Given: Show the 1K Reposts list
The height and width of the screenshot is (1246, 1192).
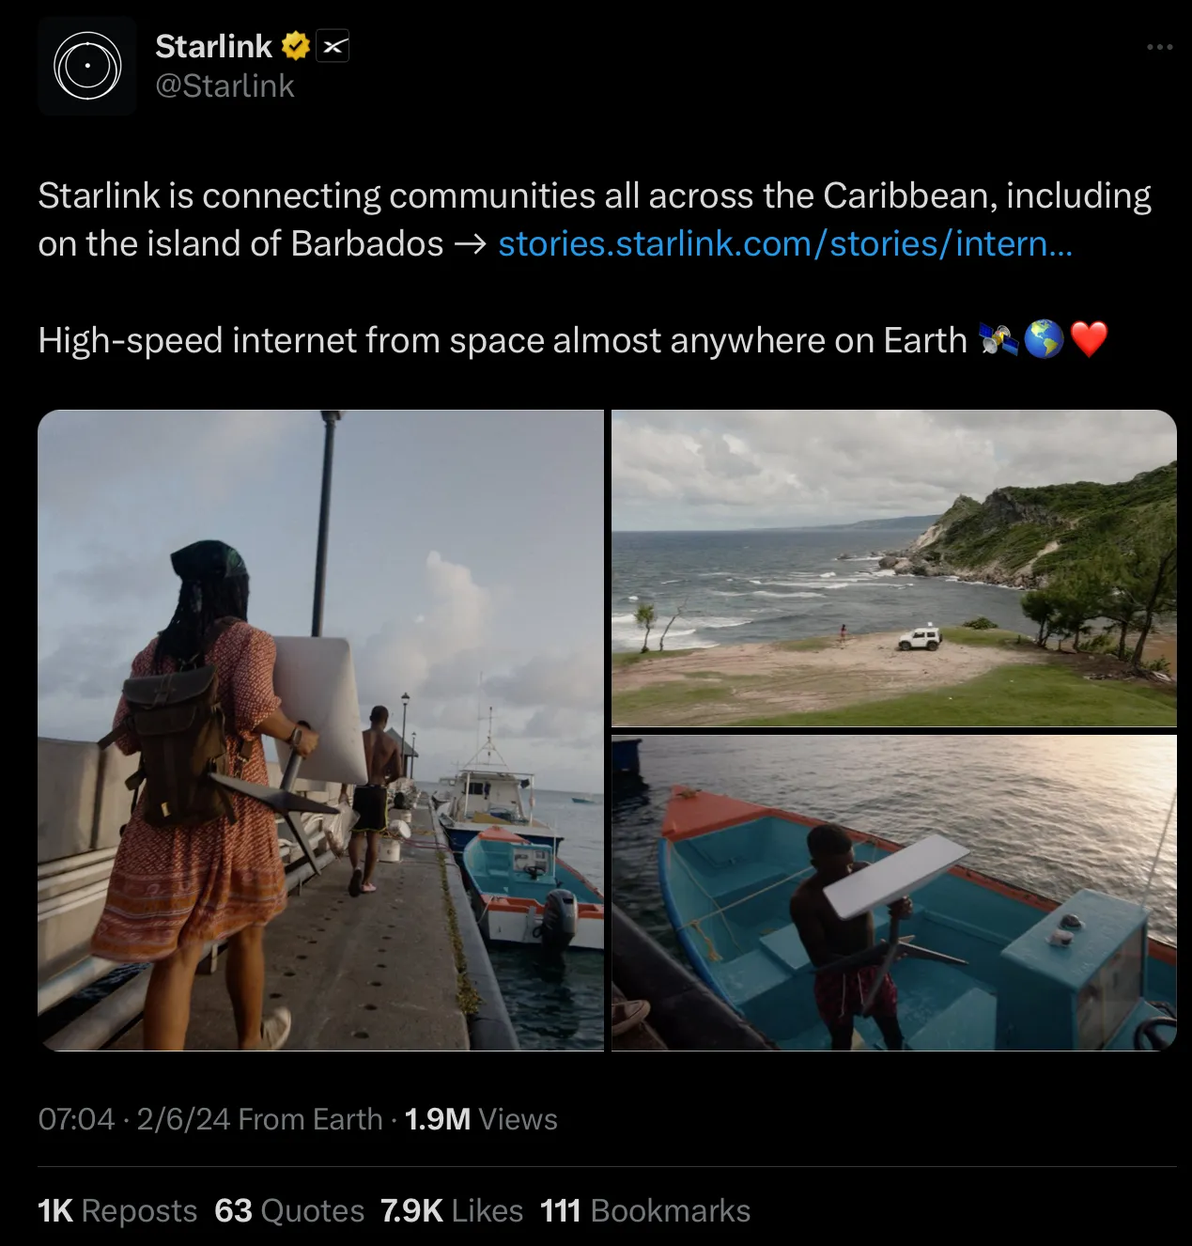Looking at the screenshot, I should tap(117, 1211).
